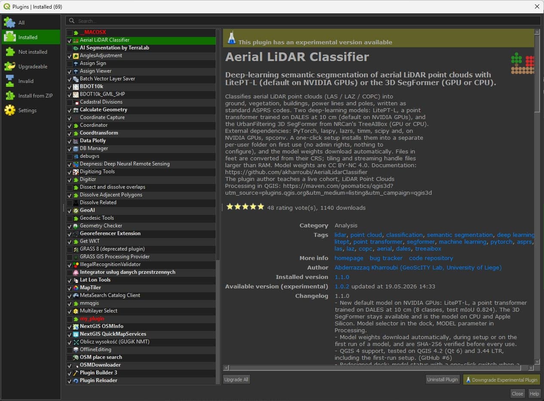This screenshot has width=544, height=401.
Task: Enable the Coordinate Capture checkbox
Action: tap(70, 117)
